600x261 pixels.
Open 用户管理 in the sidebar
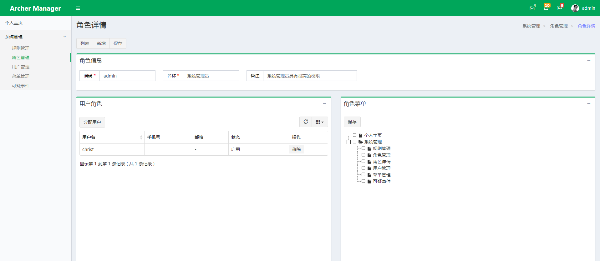tap(21, 67)
